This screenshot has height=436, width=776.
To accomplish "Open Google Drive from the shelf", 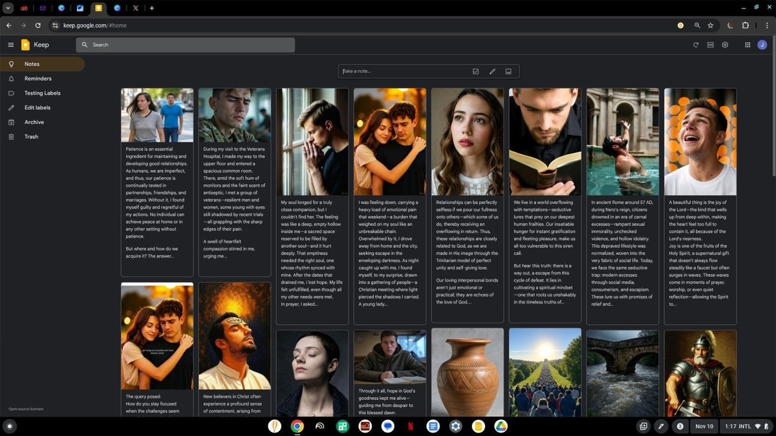I will pyautogui.click(x=501, y=426).
